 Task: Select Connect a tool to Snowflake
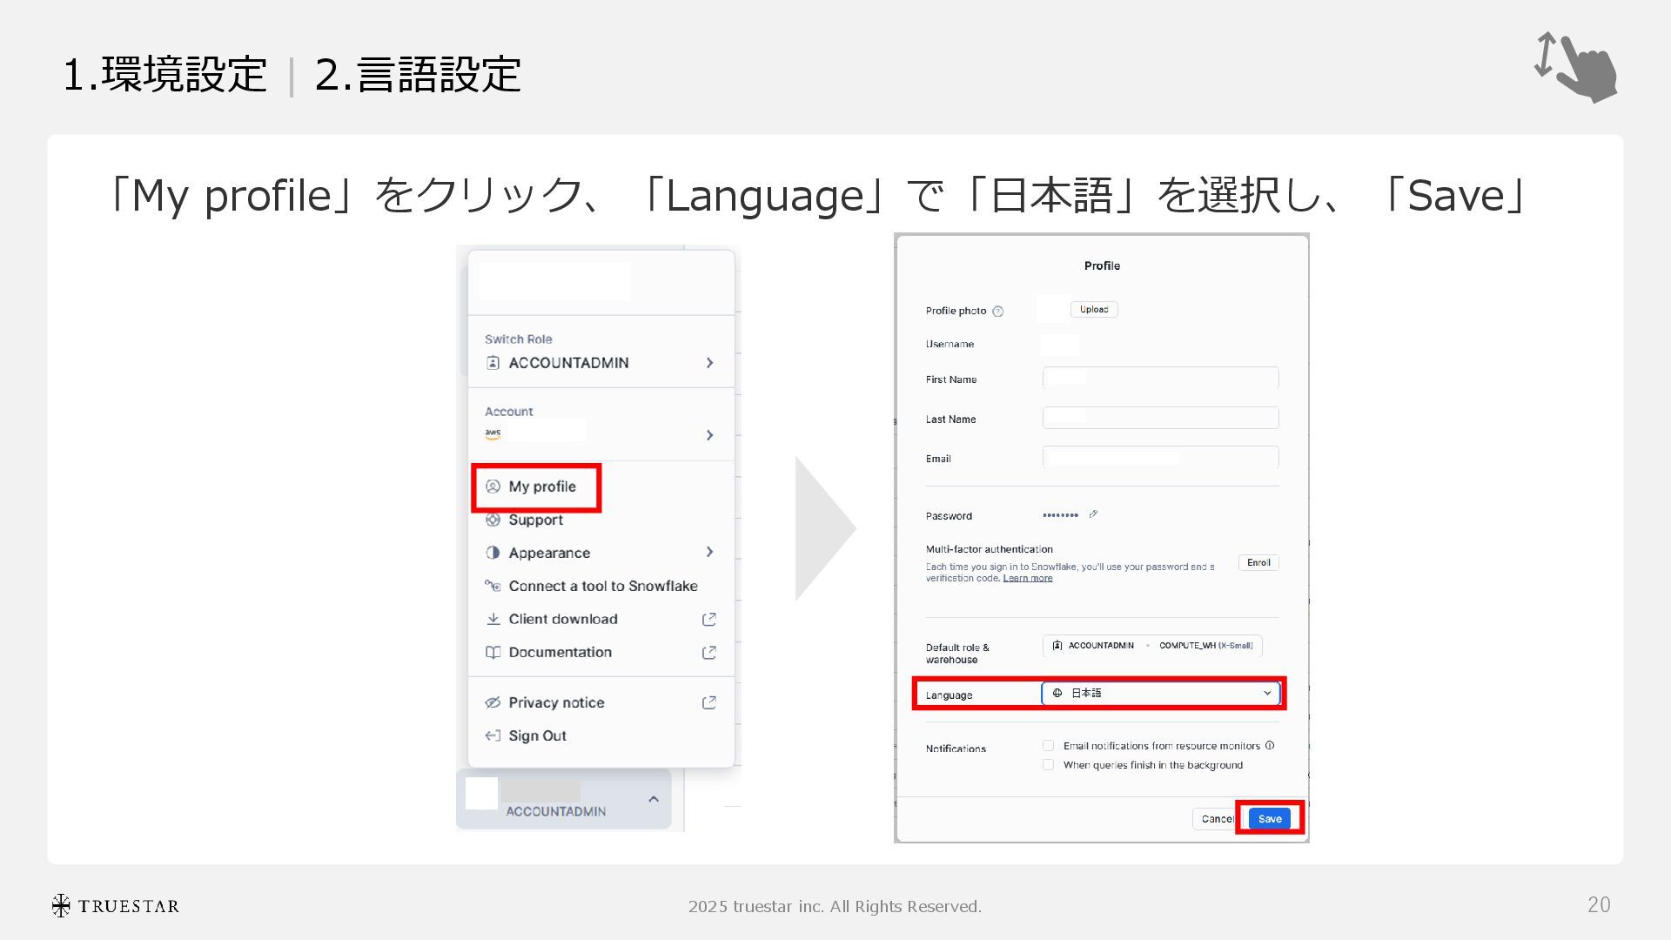point(602,586)
